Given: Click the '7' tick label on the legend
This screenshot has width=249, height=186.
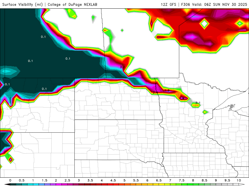Looking at the screenshot, I should pyautogui.click(x=170, y=180).
